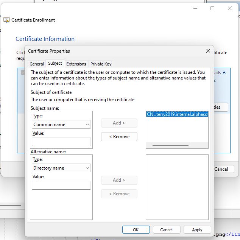Select the Subject tab

coord(55,63)
